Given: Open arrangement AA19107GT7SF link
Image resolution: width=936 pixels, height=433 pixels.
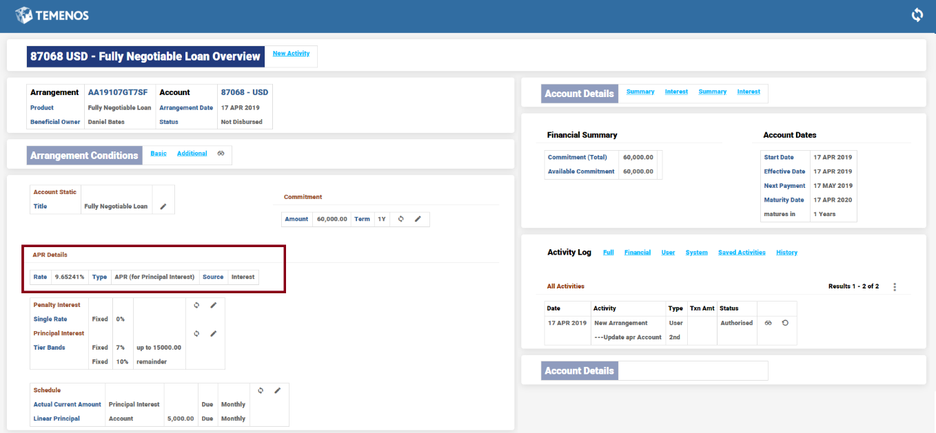Looking at the screenshot, I should click(117, 92).
